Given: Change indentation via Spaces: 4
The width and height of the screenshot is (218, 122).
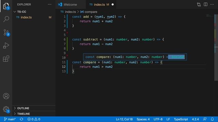Looking at the screenshot, I should (143, 119).
